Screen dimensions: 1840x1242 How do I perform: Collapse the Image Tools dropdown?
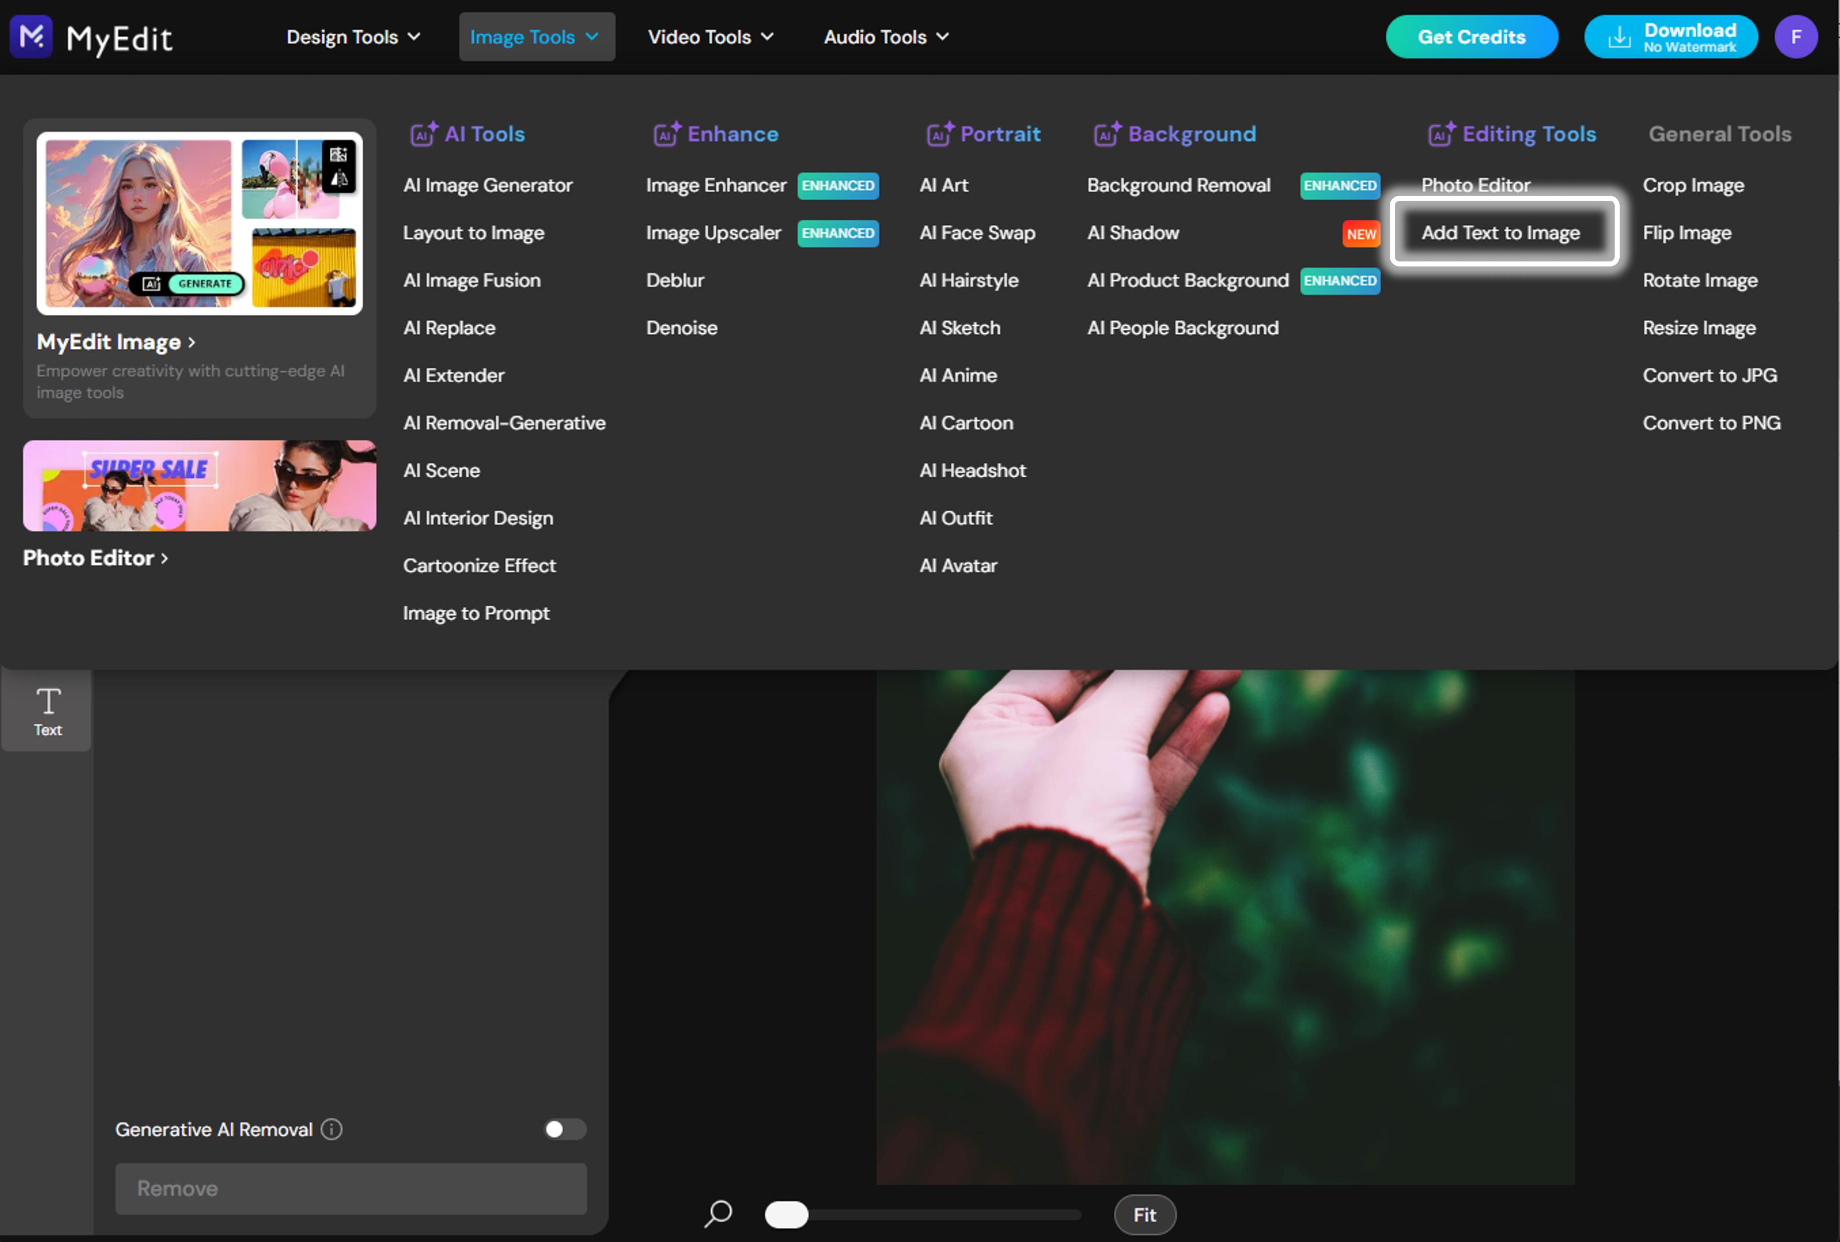point(536,37)
